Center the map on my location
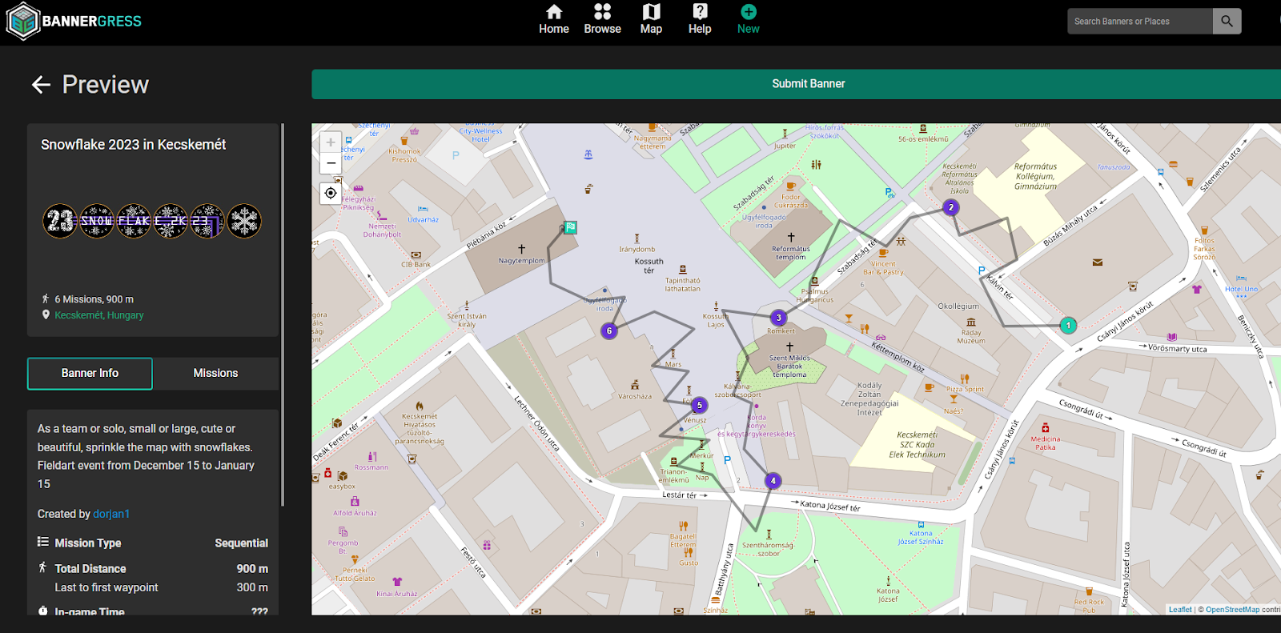1281x633 pixels. coord(331,193)
